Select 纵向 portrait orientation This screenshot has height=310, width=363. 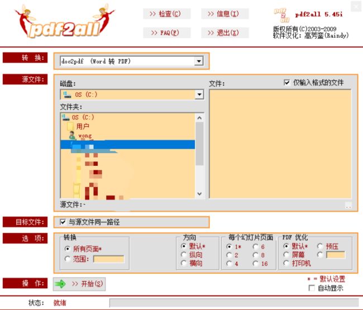pos(184,255)
